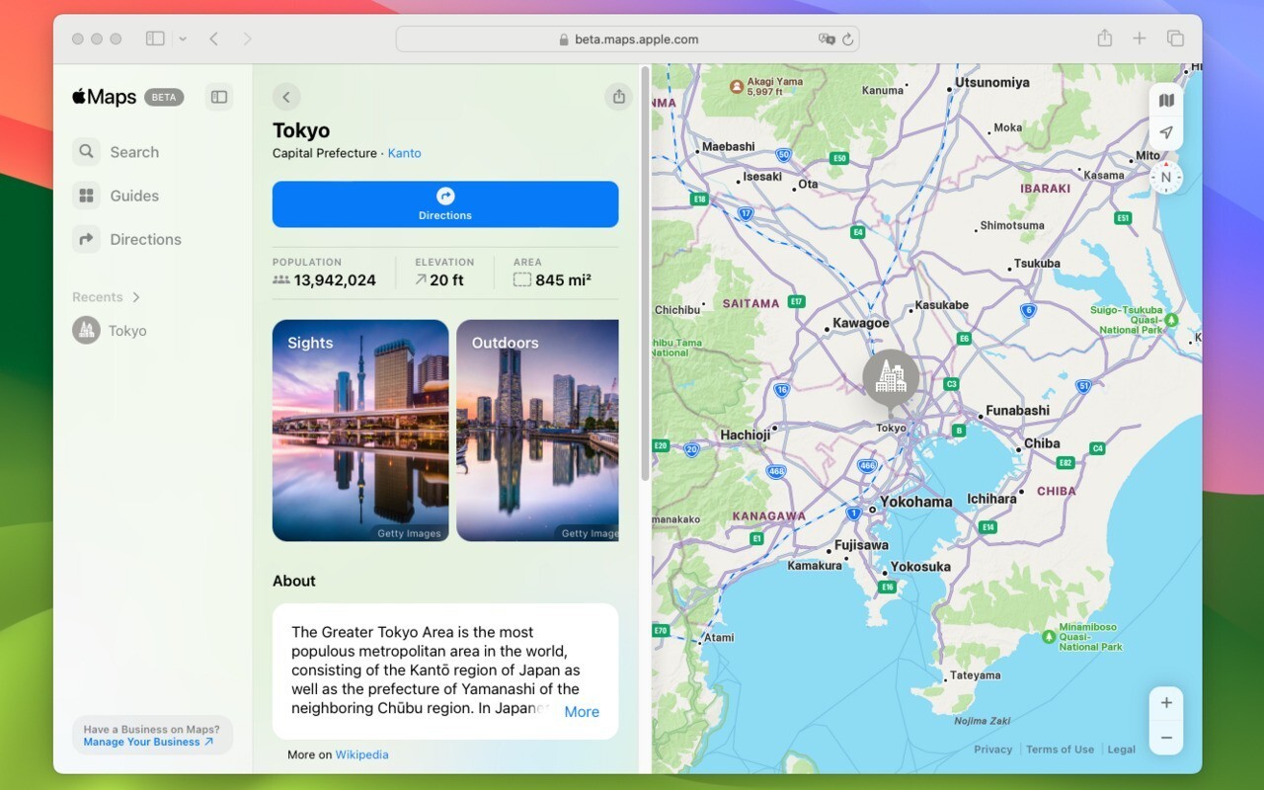1264x790 pixels.
Task: Go back with Safari back arrow
Action: coord(213,39)
